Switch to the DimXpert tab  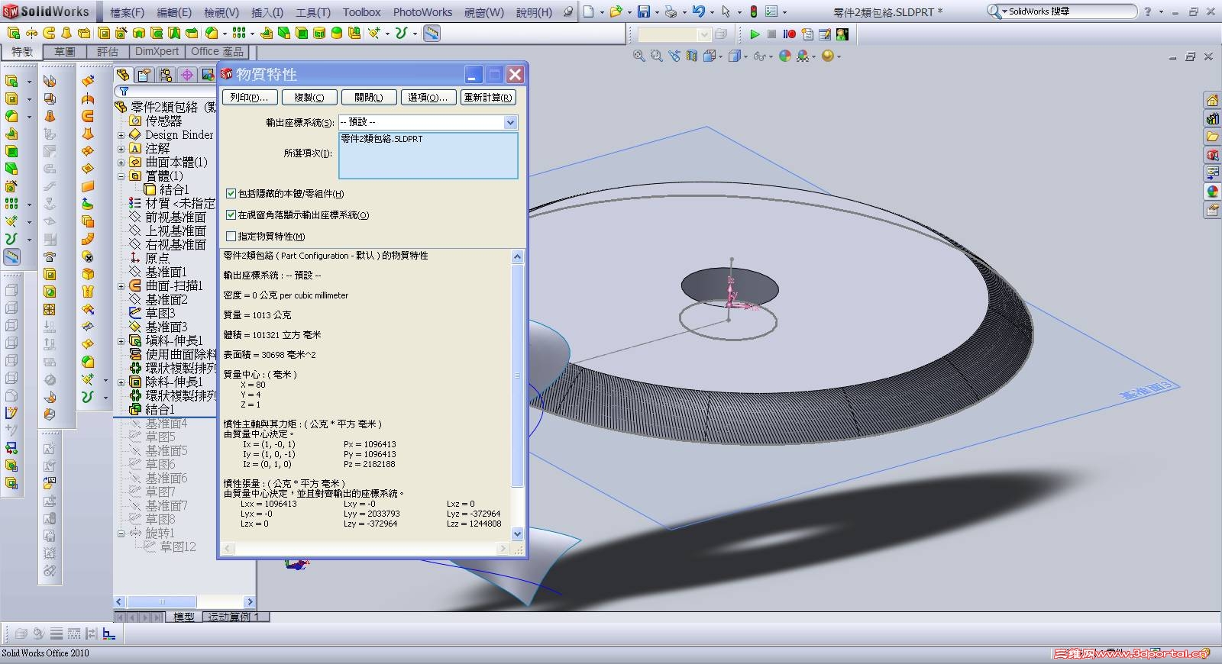point(157,52)
